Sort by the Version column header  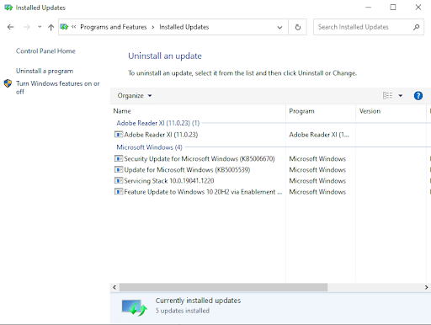[391, 111]
